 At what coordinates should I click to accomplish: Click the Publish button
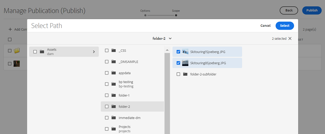(x=312, y=11)
